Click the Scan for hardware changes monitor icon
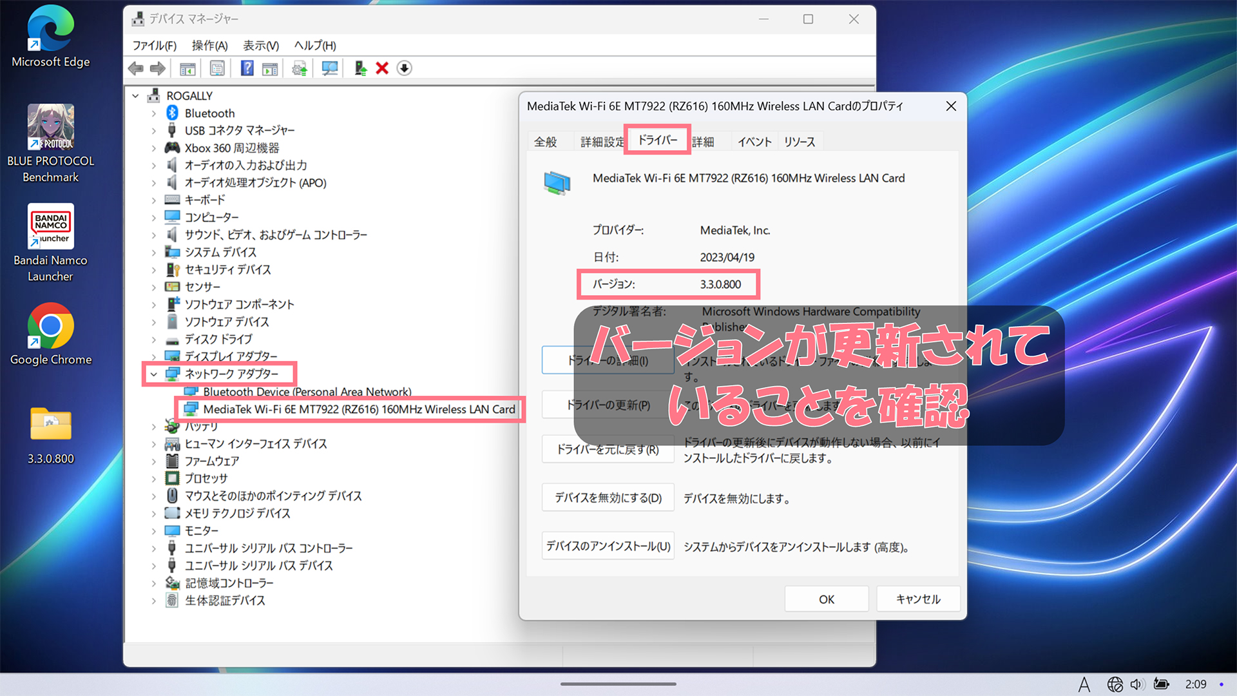This screenshot has height=696, width=1237. (330, 68)
